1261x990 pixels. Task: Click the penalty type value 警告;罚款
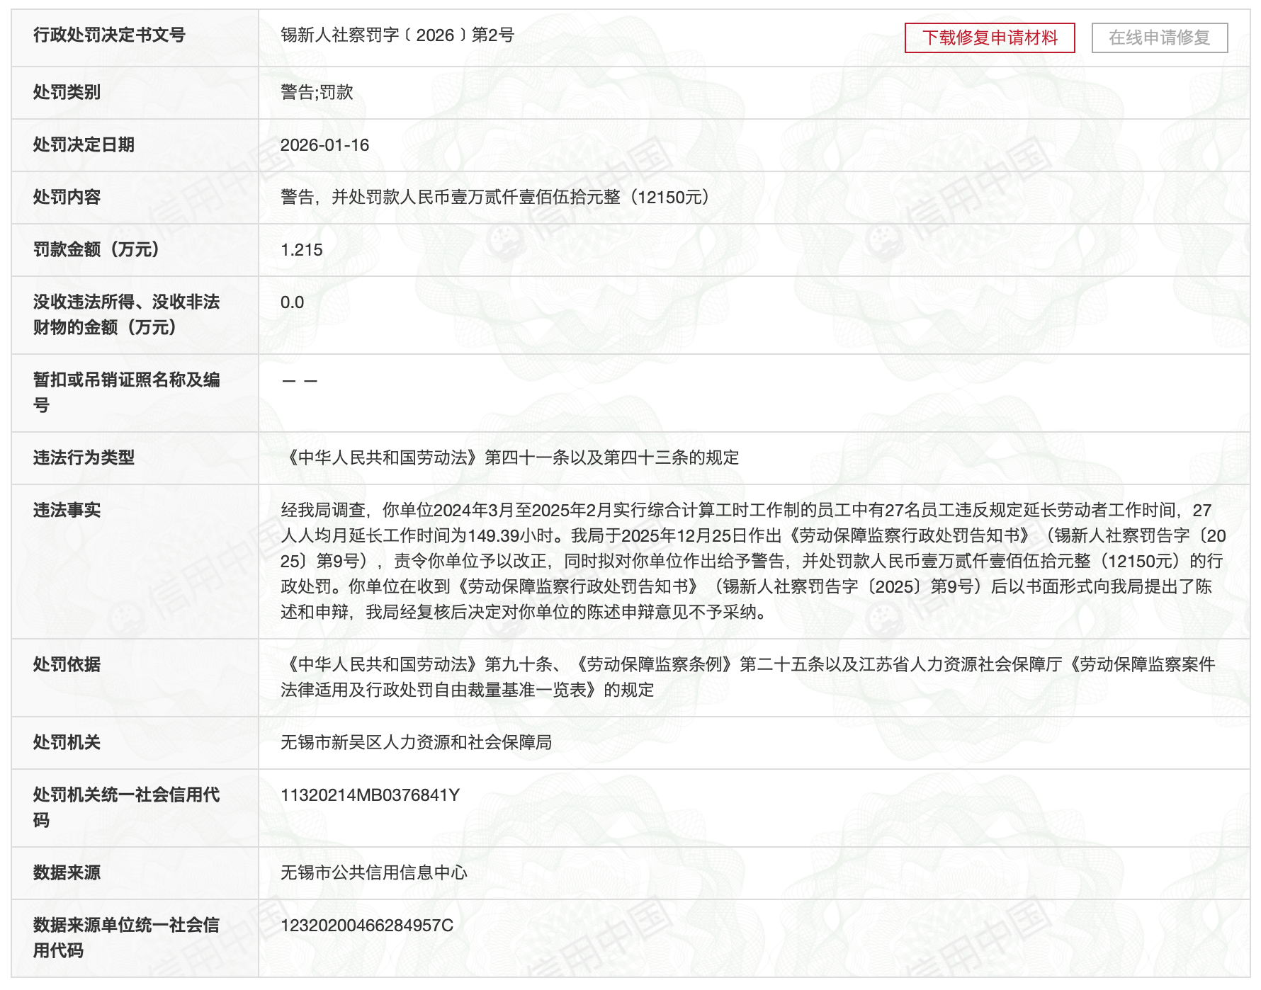point(317,93)
